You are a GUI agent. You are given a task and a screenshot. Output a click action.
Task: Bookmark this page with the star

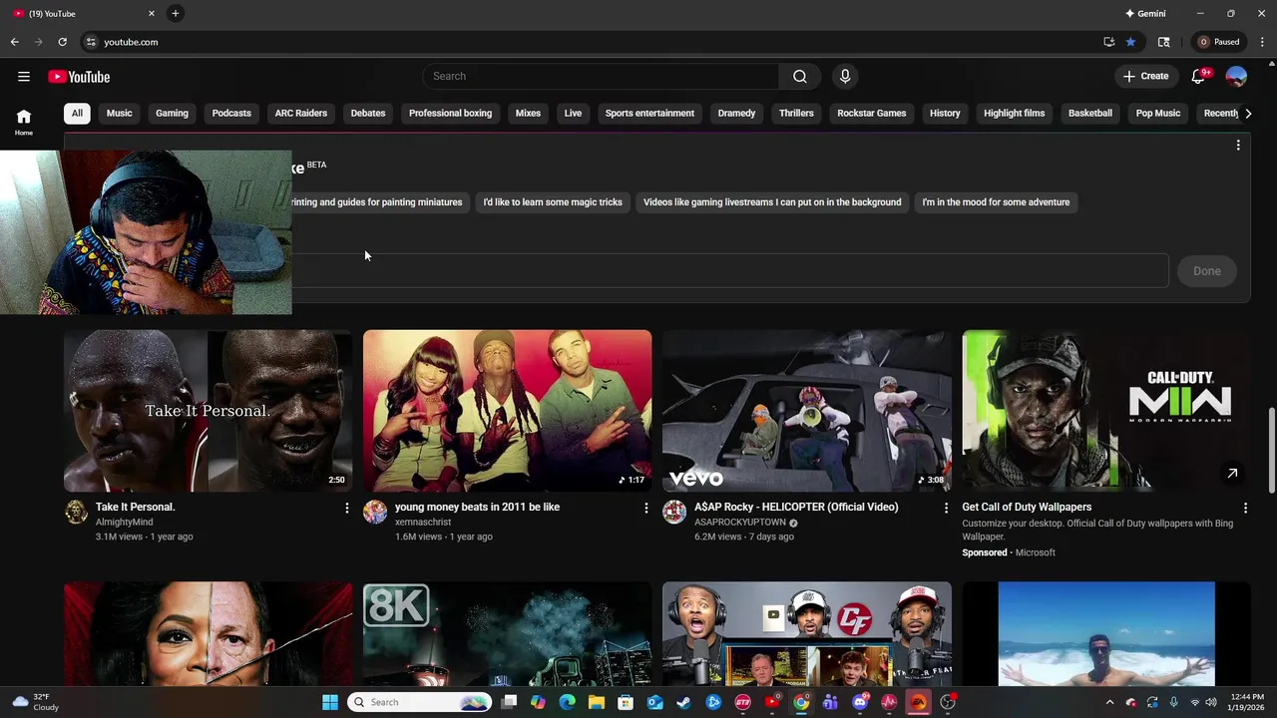pyautogui.click(x=1130, y=42)
